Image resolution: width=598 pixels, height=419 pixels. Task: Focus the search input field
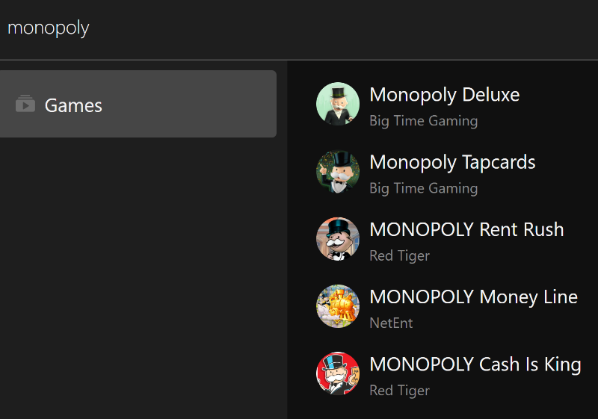[x=299, y=28]
